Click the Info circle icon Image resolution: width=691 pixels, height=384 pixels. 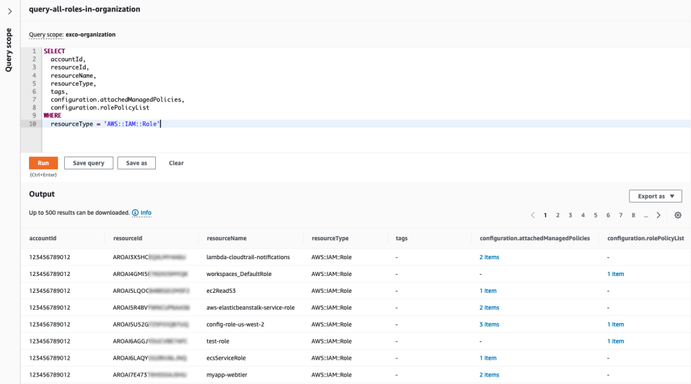click(135, 213)
